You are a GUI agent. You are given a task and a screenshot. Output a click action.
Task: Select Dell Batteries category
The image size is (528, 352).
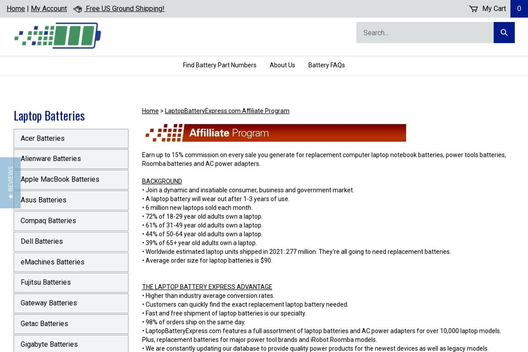pyautogui.click(x=71, y=242)
